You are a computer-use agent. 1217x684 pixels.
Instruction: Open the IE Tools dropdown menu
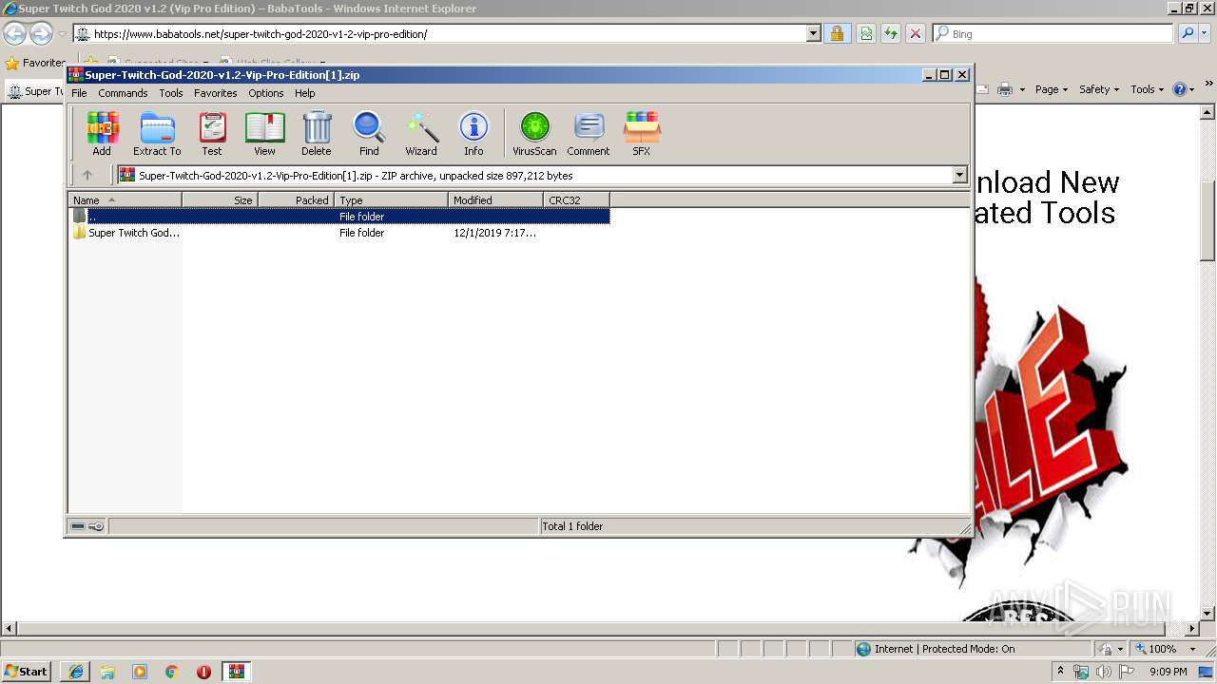1148,89
